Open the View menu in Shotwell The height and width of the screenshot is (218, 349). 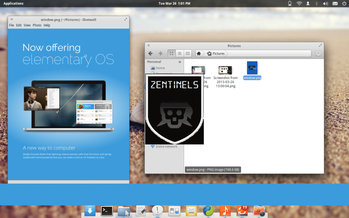point(27,25)
